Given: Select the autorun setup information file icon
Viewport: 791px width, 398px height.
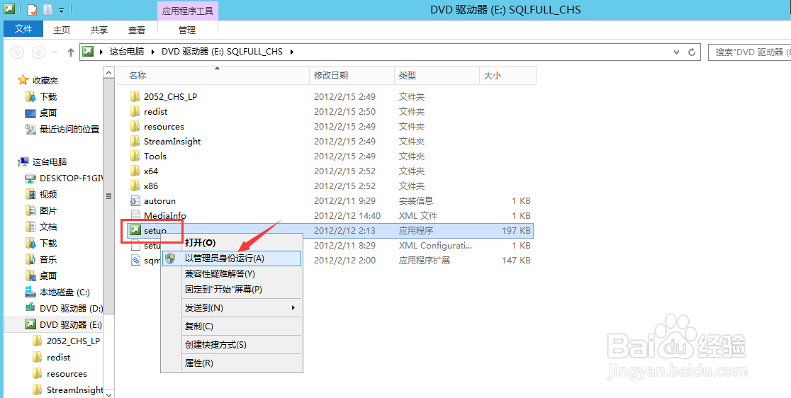Looking at the screenshot, I should 135,200.
